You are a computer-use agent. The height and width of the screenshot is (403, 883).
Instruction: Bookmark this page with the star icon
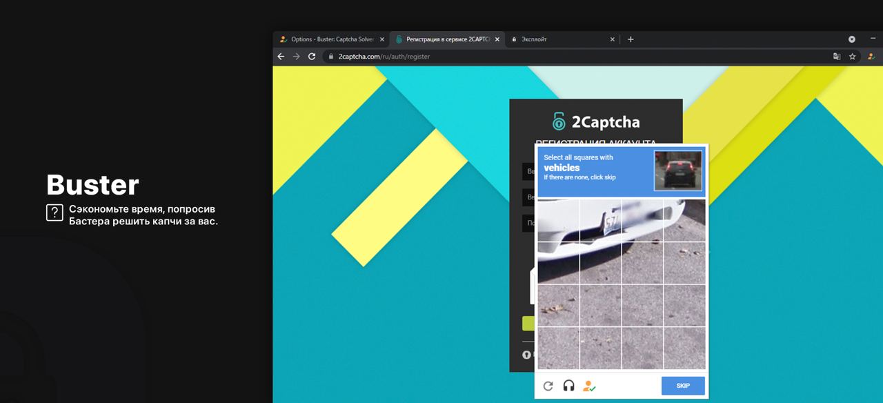pyautogui.click(x=853, y=57)
